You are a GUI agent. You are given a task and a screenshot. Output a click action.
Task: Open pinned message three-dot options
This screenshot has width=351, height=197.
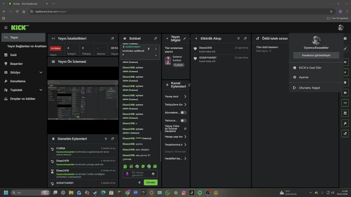(156, 49)
